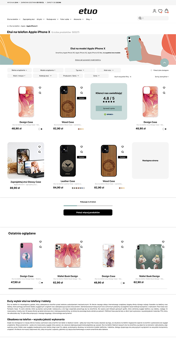
Task: Click 'Sprawdź opinie' button
Action: (109, 108)
